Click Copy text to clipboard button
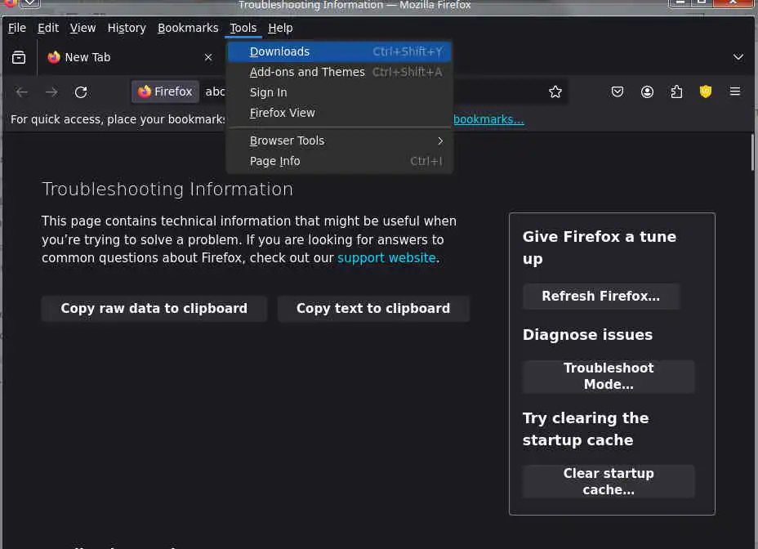This screenshot has width=758, height=549. (x=373, y=309)
